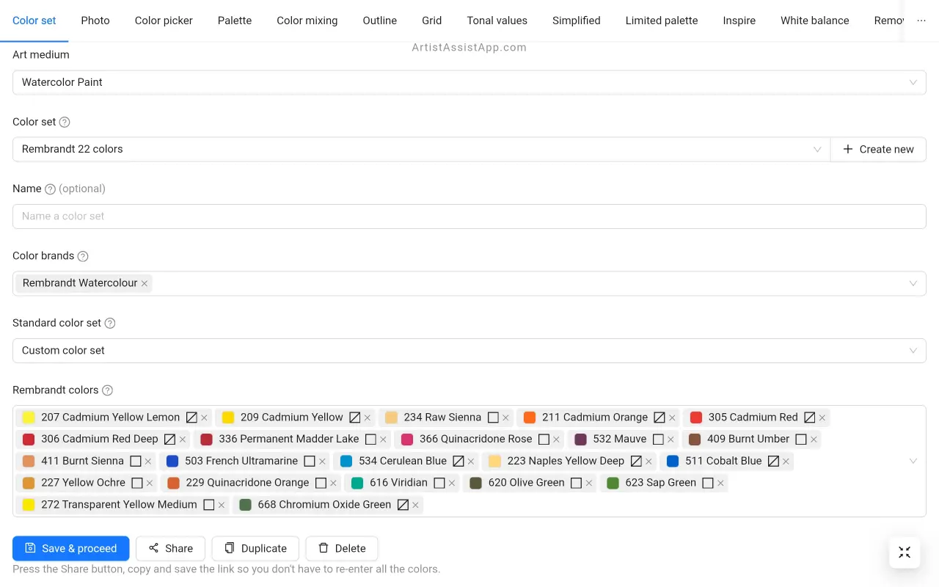Click the Name a color set field

click(x=469, y=216)
